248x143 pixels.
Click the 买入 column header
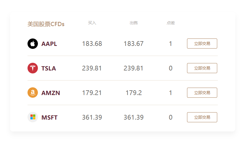92,23
